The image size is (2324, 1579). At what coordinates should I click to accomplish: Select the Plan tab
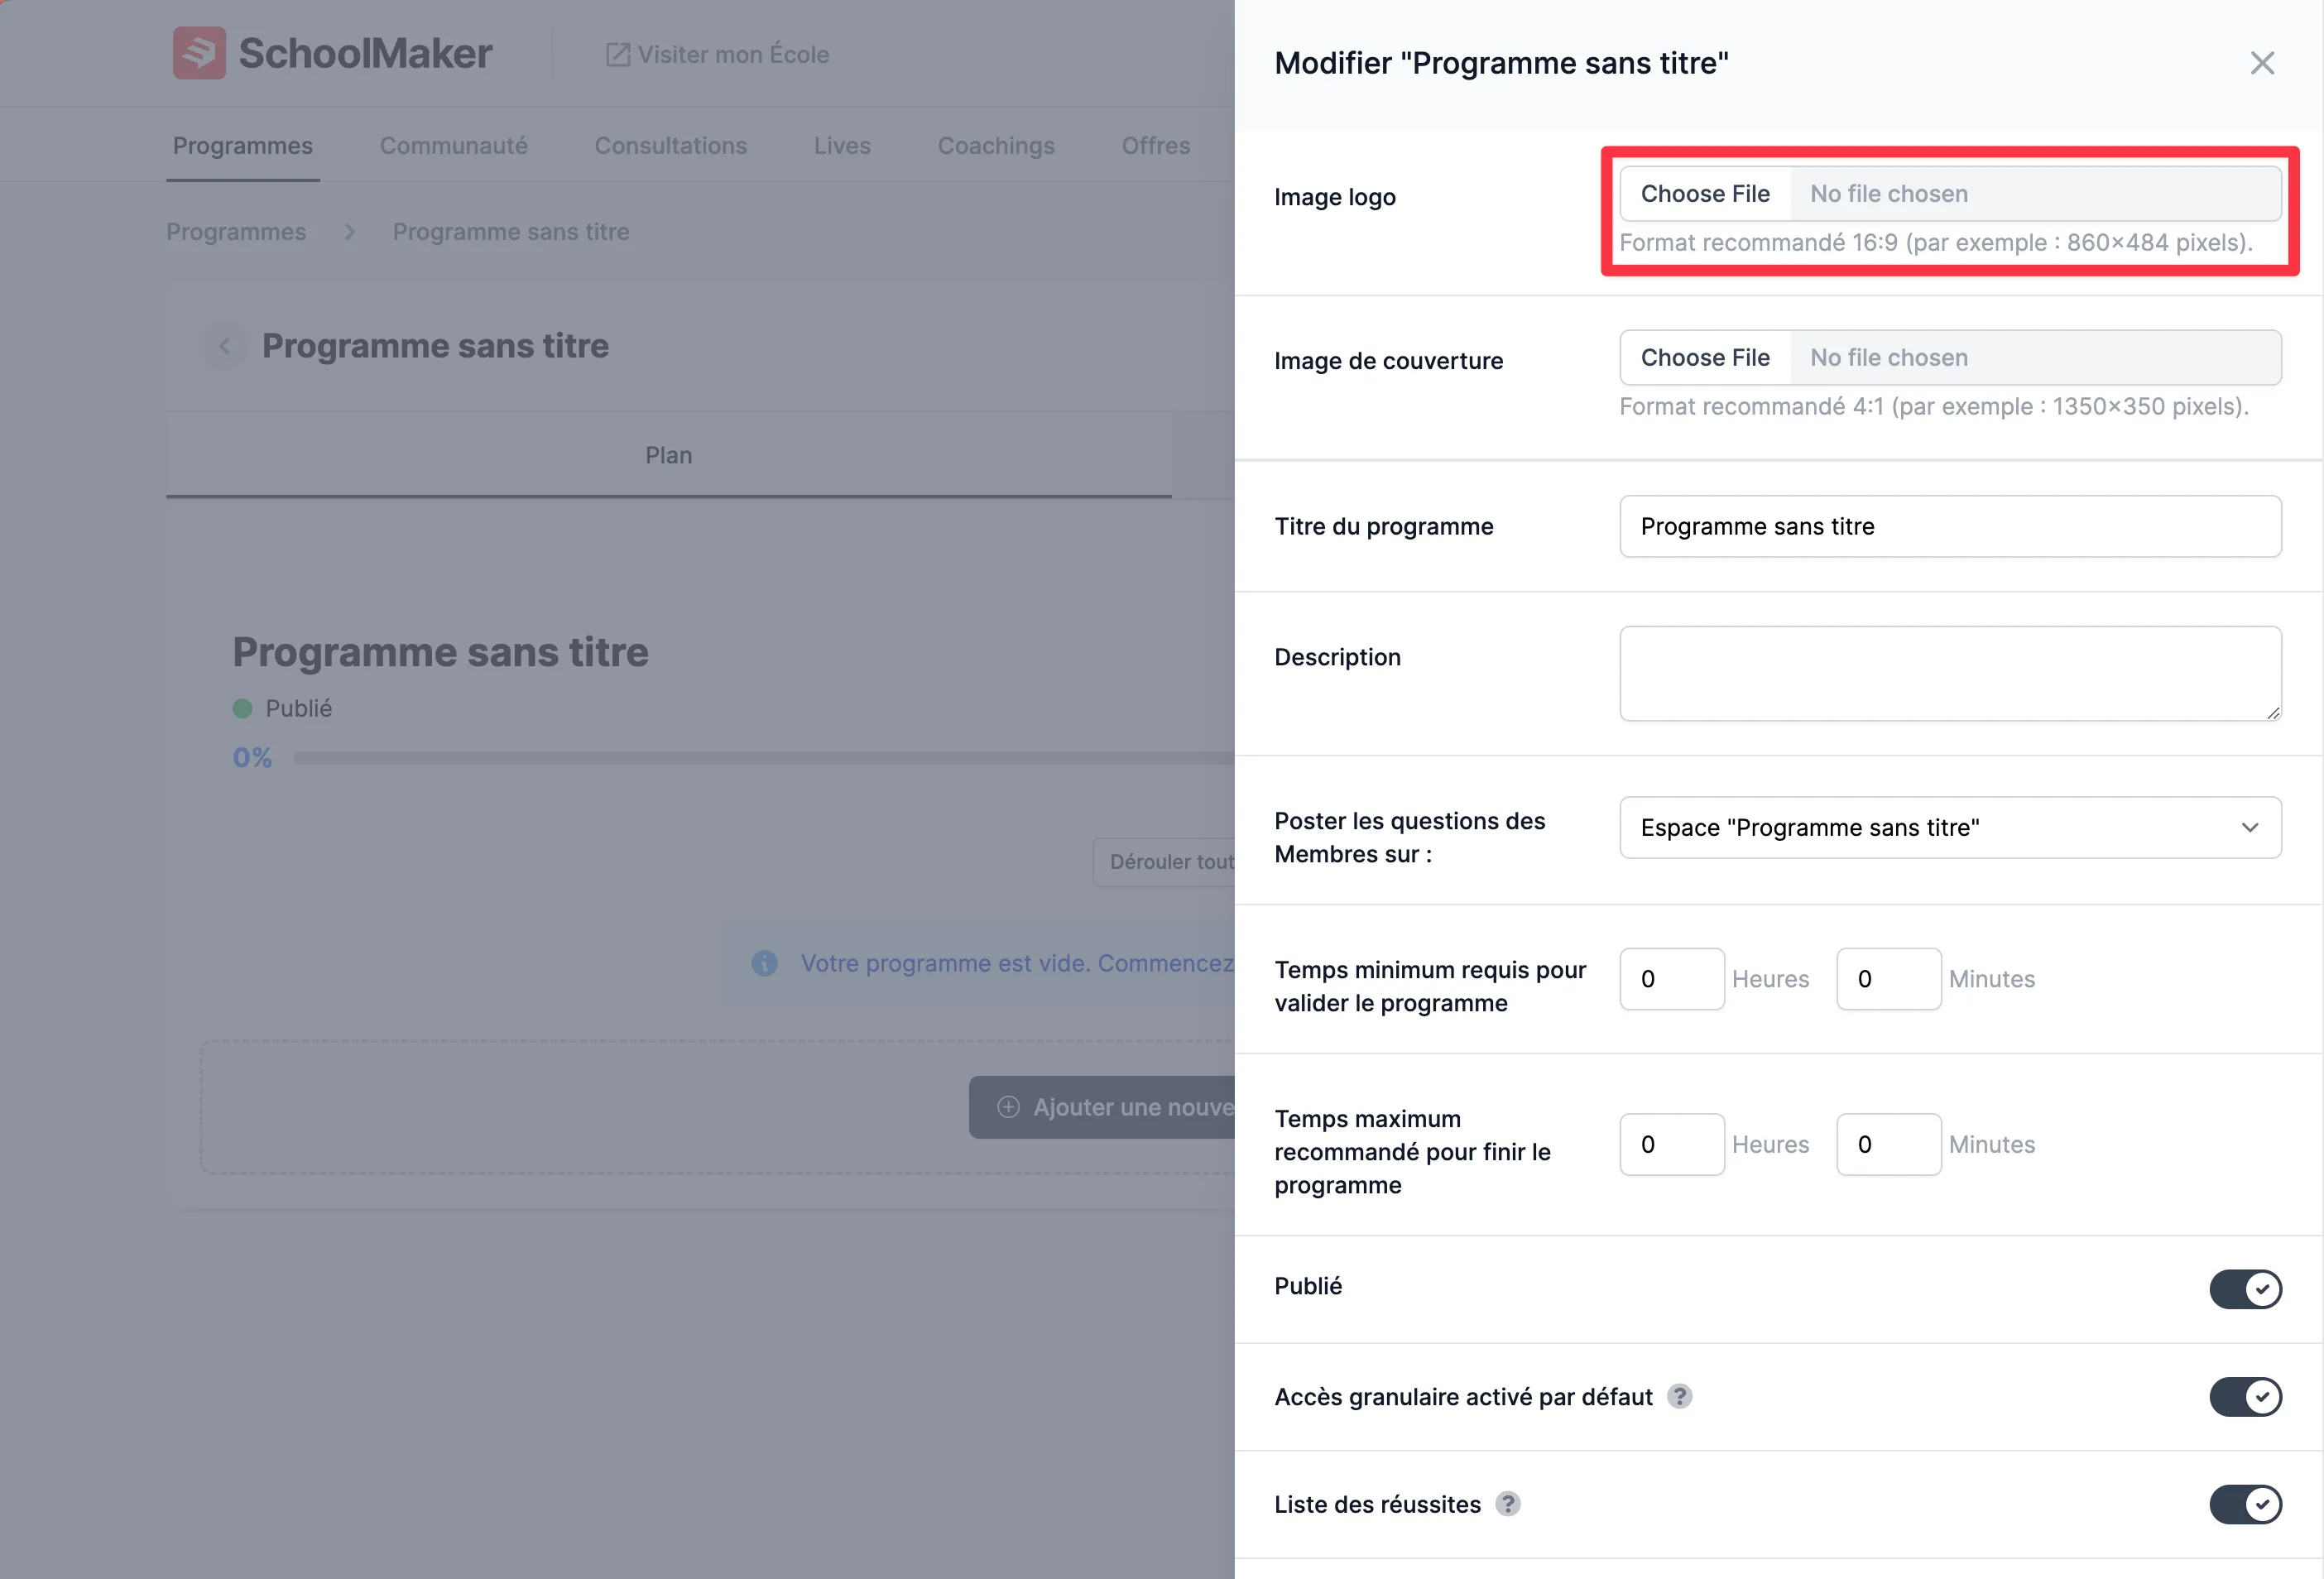point(669,455)
